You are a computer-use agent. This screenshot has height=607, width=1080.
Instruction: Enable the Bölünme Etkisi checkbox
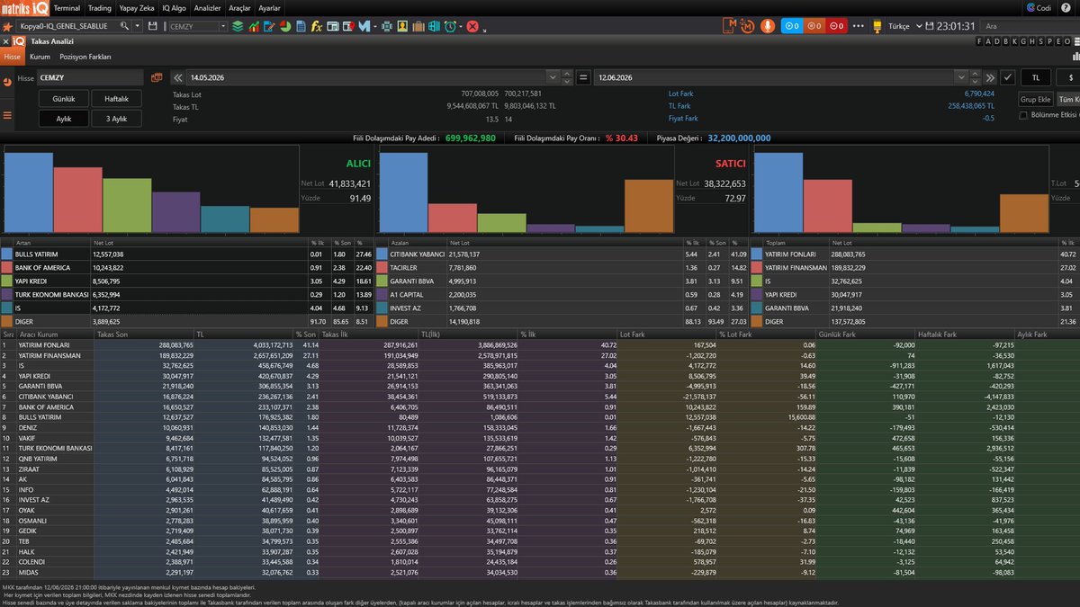tap(1023, 115)
